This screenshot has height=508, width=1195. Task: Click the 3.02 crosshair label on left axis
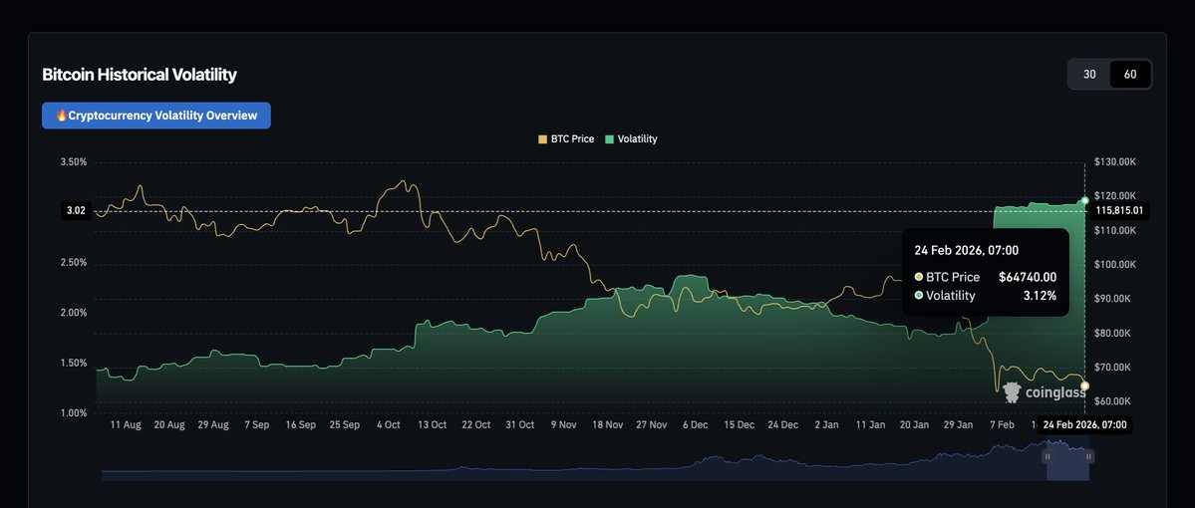(76, 211)
